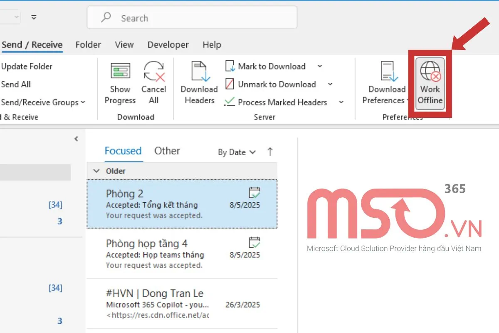Switch to the Developer ribbon tab
The image size is (499, 333).
pos(168,45)
